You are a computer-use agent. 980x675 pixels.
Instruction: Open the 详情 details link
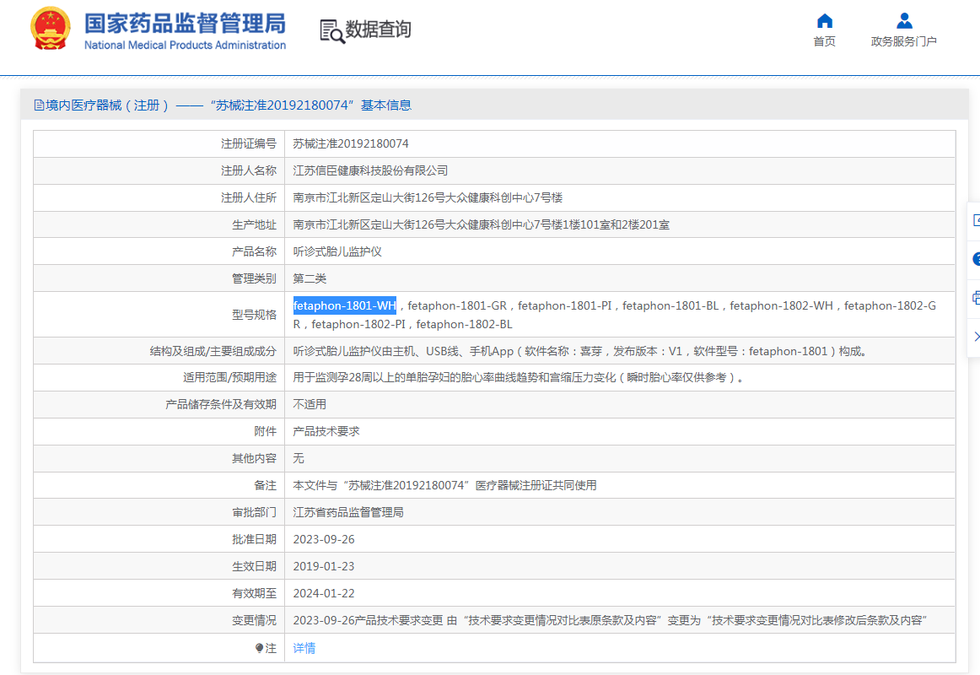[304, 648]
